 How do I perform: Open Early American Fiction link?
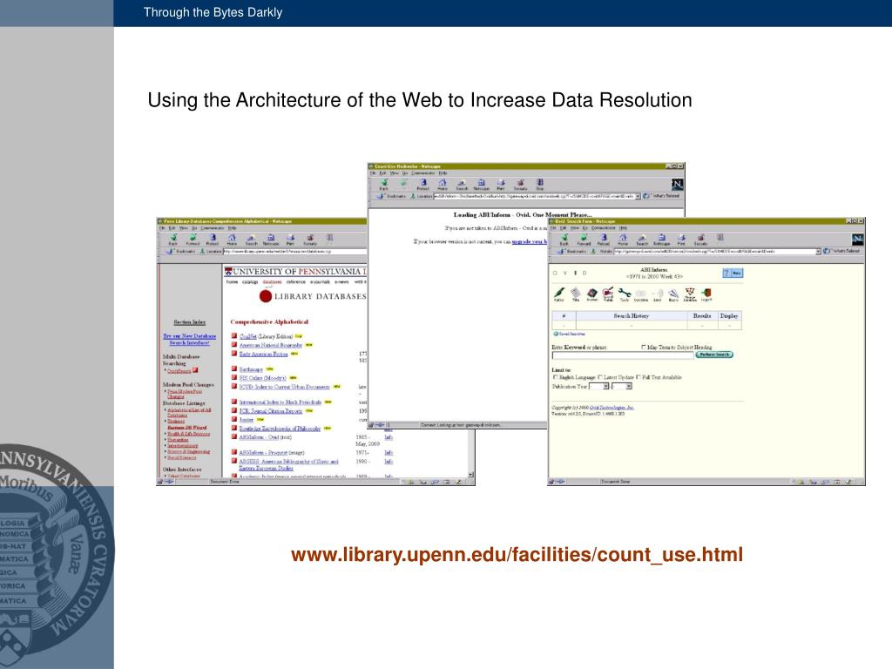coord(263,354)
